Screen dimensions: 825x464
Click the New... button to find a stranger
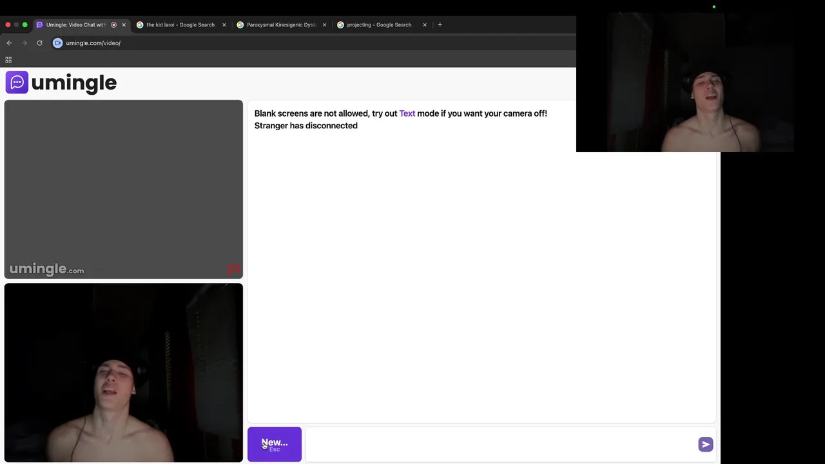tap(275, 445)
